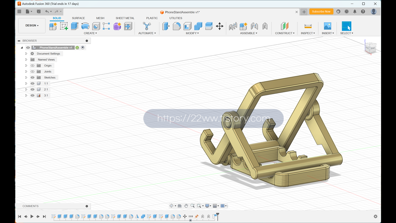The image size is (396, 223).
Task: Select the Rectangular Pattern tool
Action: pyautogui.click(x=106, y=26)
